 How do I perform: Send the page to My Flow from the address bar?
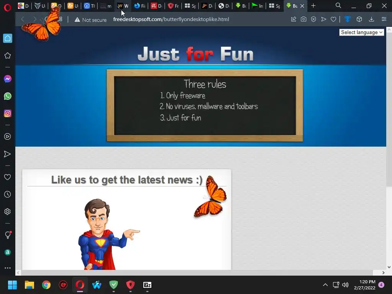(323, 19)
